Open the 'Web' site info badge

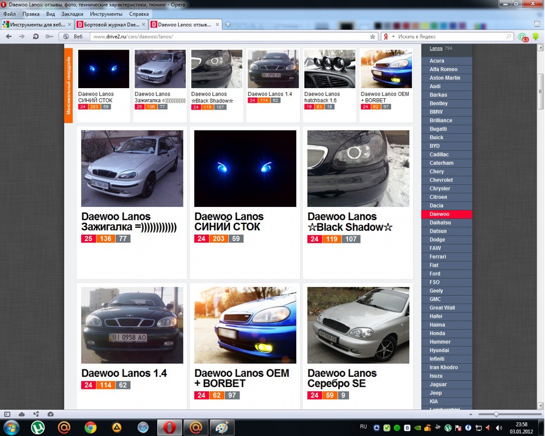74,36
